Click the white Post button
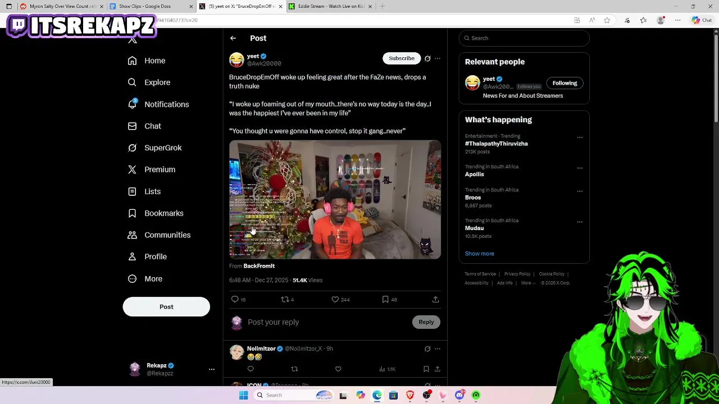 coord(166,307)
